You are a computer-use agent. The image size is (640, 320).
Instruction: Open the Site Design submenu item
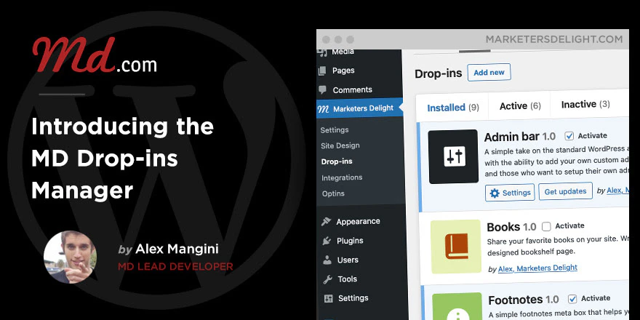pyautogui.click(x=340, y=145)
